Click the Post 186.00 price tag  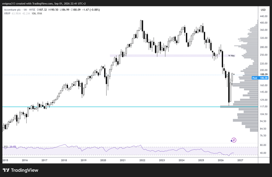coord(260,78)
